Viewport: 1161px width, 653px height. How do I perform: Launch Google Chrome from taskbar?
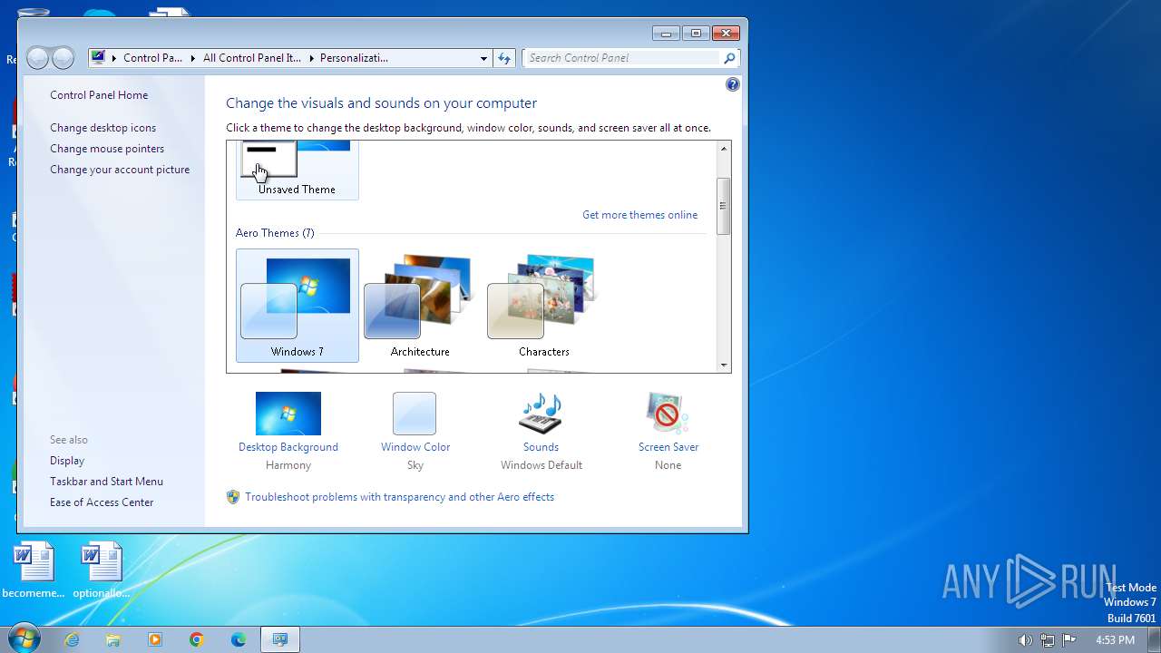pyautogui.click(x=197, y=639)
